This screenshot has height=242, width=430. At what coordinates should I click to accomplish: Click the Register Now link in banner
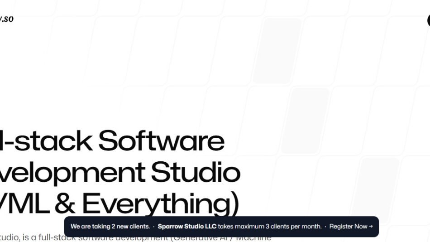tap(348, 227)
